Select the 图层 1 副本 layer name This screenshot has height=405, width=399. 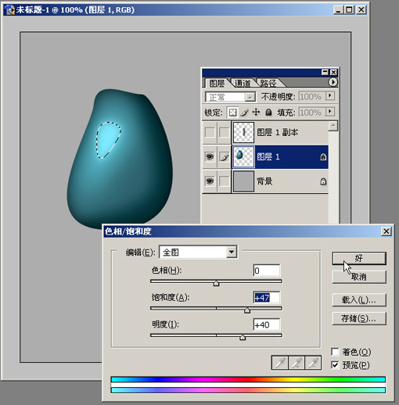(278, 132)
